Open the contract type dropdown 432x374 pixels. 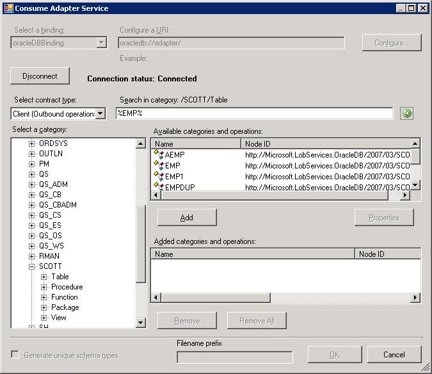point(100,114)
